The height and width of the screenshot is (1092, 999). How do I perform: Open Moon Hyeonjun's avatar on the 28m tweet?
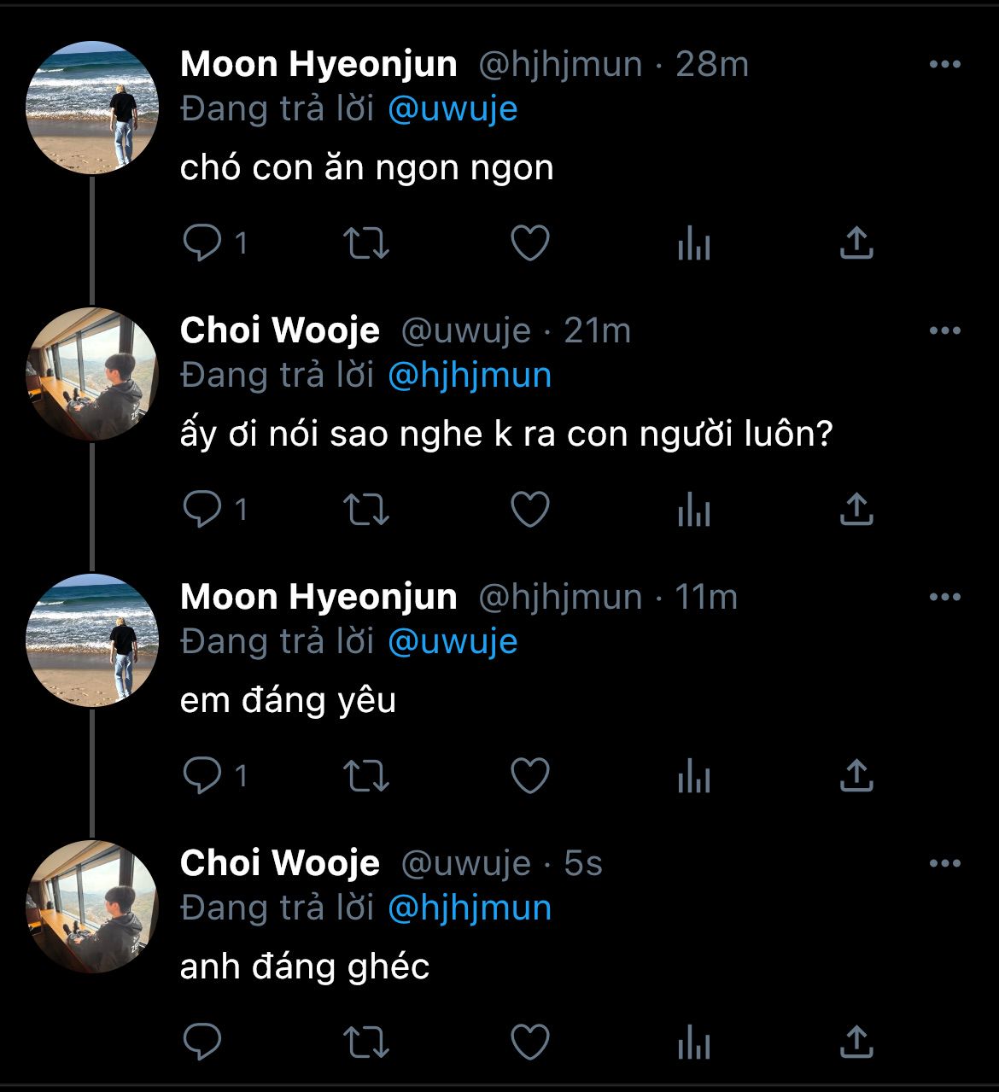click(x=92, y=108)
